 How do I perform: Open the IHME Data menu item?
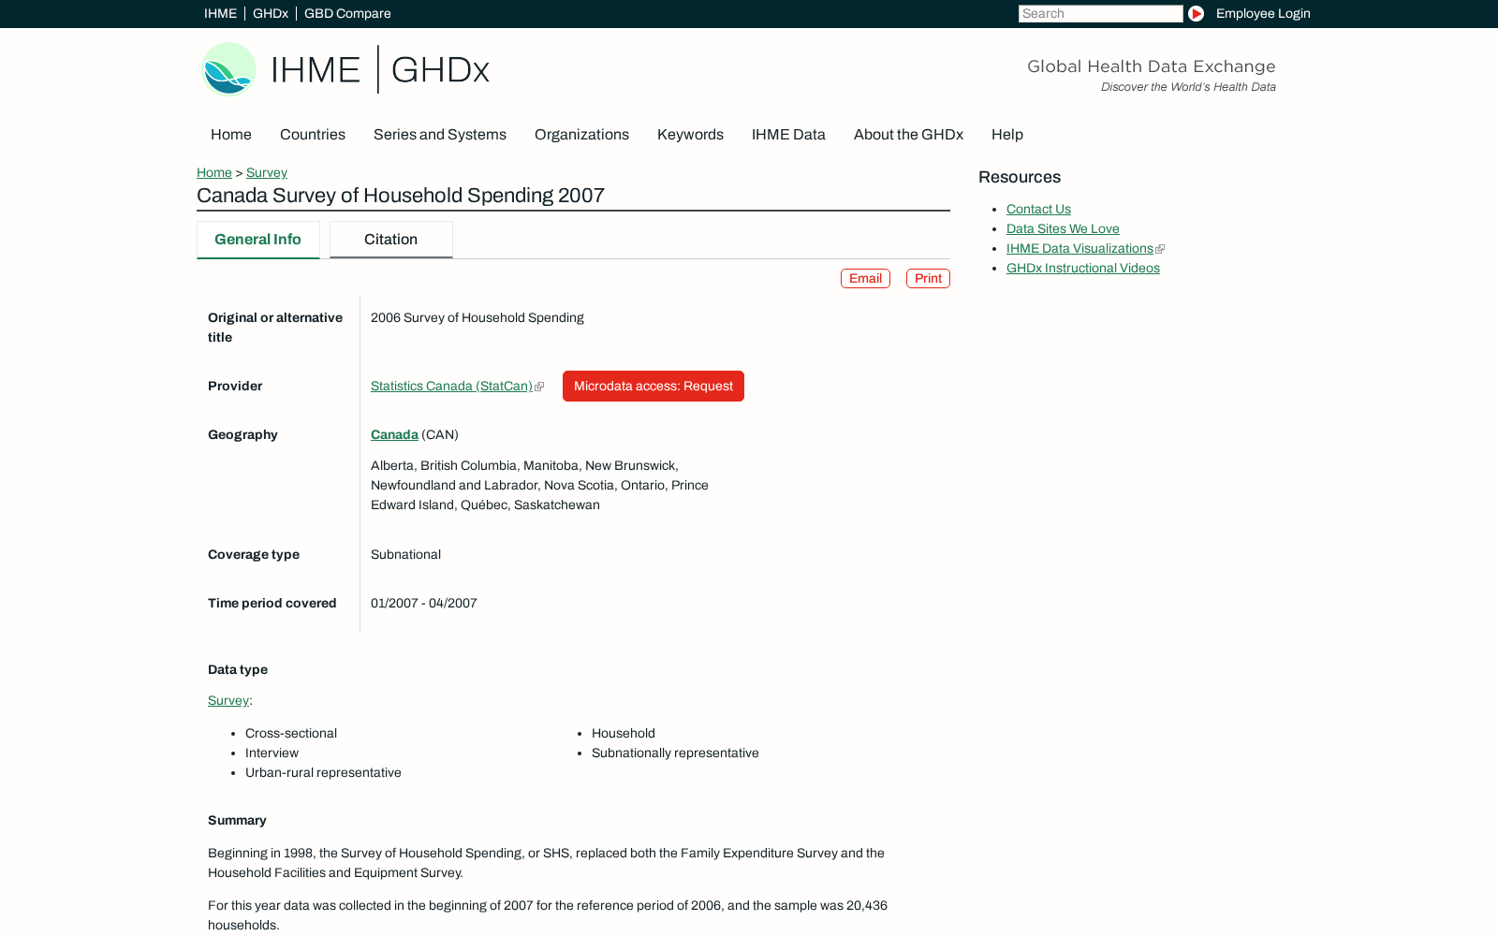(x=788, y=135)
